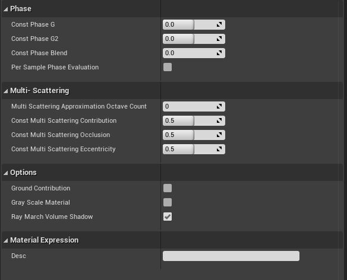
Task: Click the Const Multi Scattering Eccentricity slider
Action: click(194, 149)
